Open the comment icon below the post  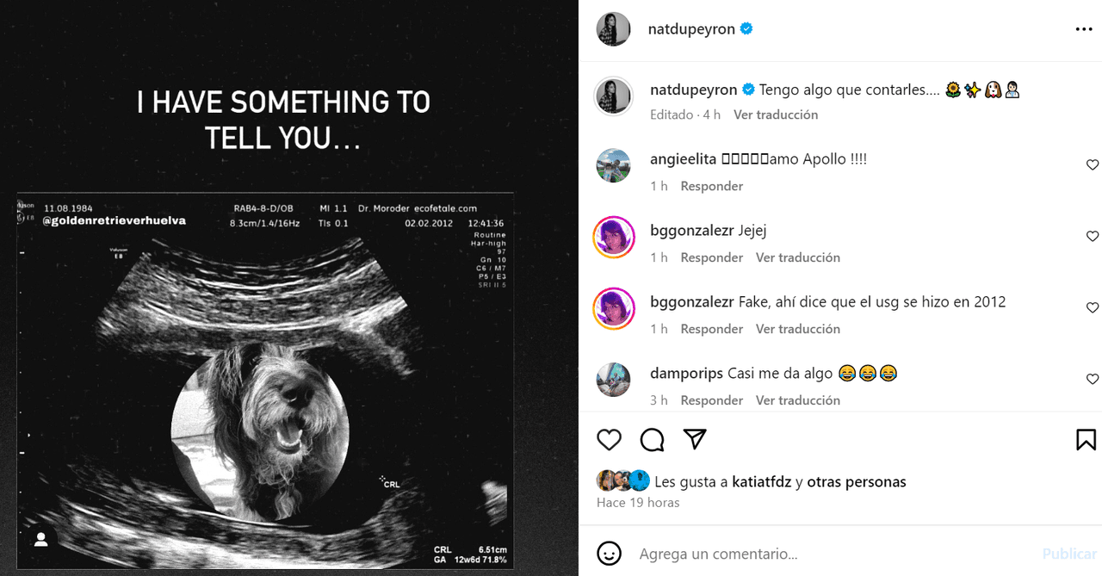pos(652,439)
